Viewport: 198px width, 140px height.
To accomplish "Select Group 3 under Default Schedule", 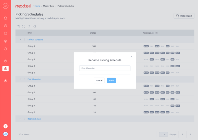I will [31, 59].
